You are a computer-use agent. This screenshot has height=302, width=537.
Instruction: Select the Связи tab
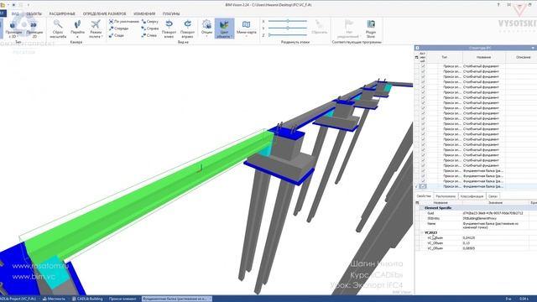click(x=493, y=196)
